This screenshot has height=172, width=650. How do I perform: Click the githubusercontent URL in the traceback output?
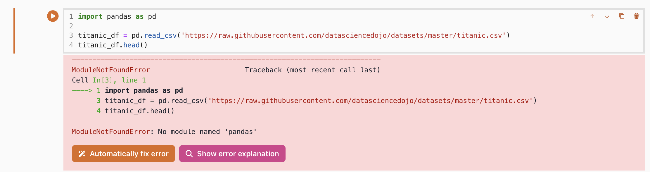point(370,101)
